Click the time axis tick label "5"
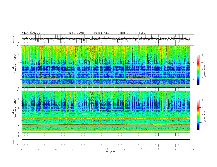This screenshot has height=167, width=217. tap(107, 149)
